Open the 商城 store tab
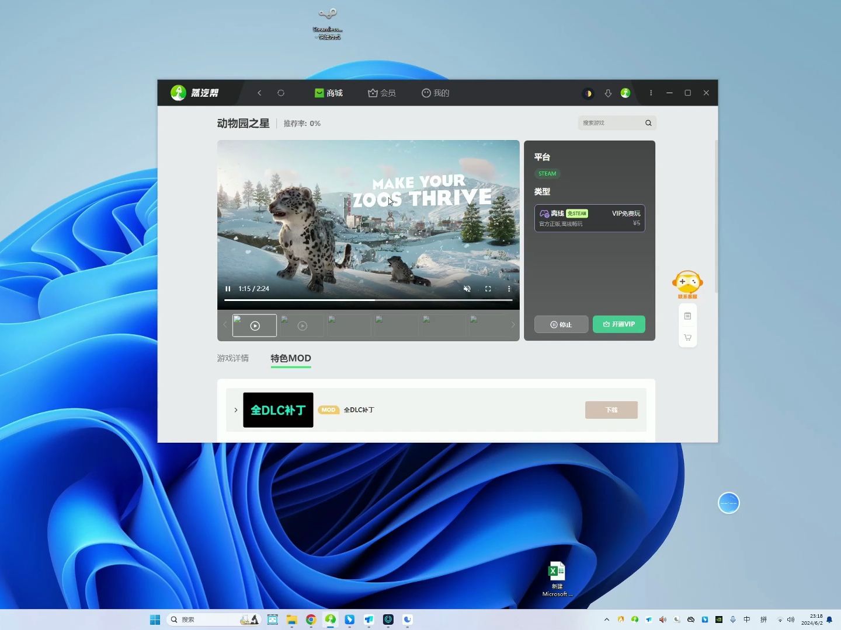This screenshot has height=630, width=841. pyautogui.click(x=328, y=93)
